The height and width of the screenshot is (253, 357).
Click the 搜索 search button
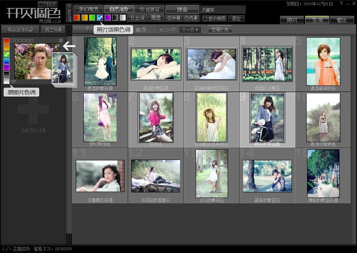(182, 9)
